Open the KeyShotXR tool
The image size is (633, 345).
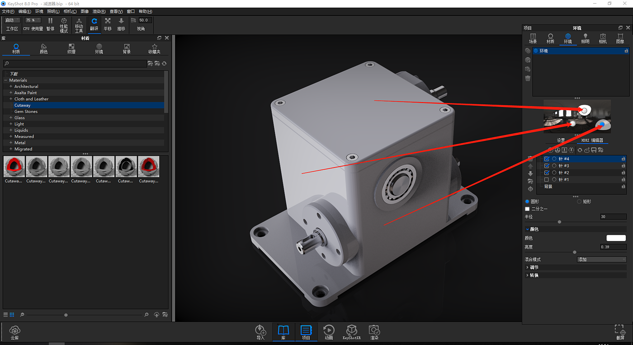point(351,331)
